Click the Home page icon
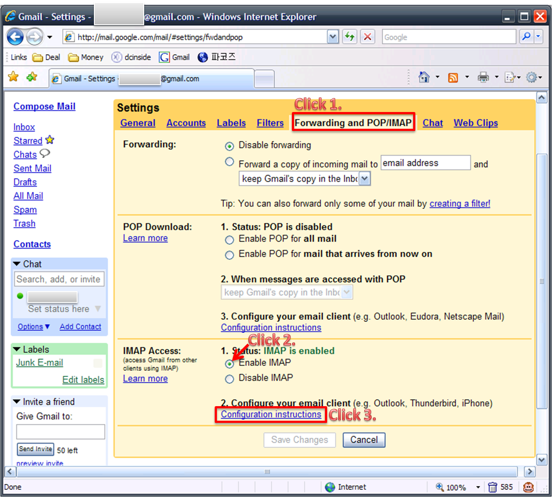Viewport: 552px width, 497px height. click(x=424, y=78)
